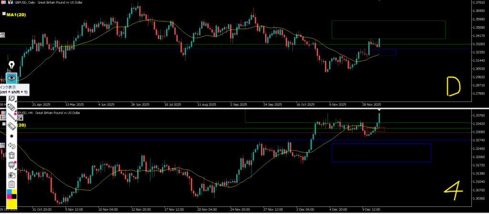
Task: Toggle the MA1(20) checkbox on Daily chart
Action: pos(4,14)
